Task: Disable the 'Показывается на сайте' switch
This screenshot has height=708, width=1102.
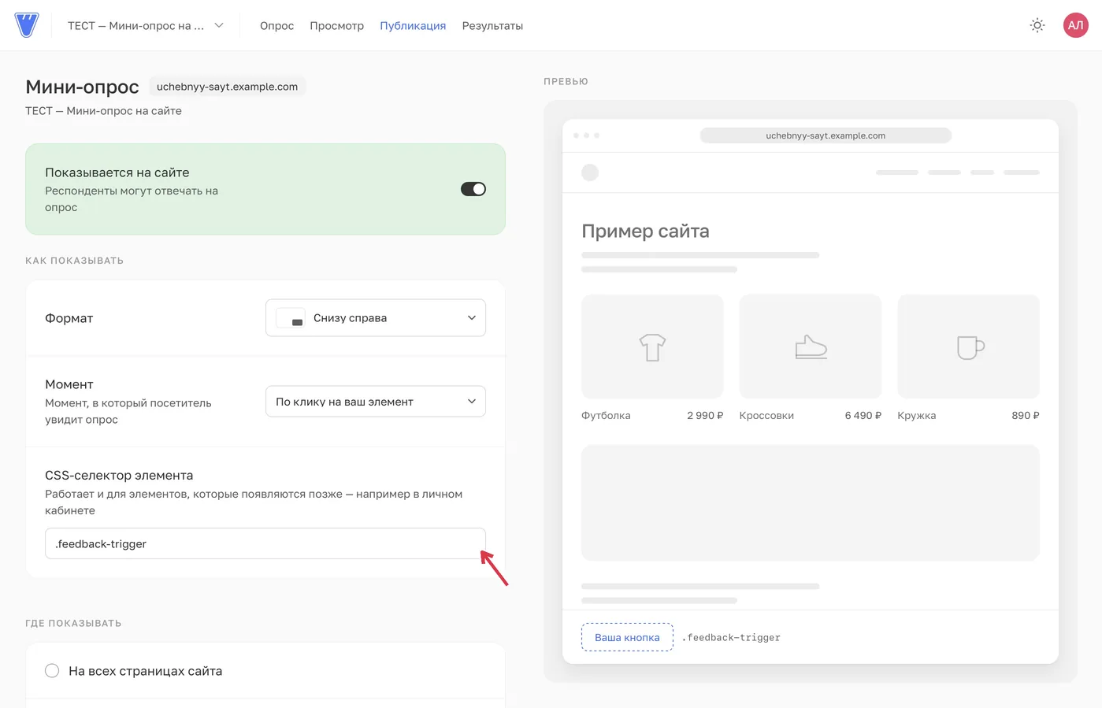Action: tap(473, 189)
